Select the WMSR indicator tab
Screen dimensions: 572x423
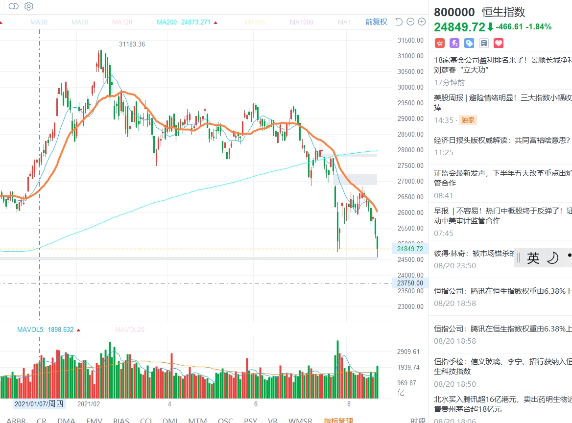tap(300, 420)
